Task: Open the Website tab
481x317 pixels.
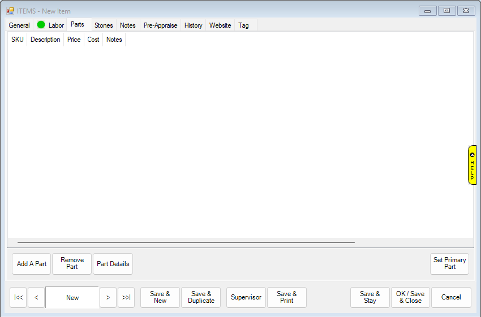Action: (x=220, y=25)
